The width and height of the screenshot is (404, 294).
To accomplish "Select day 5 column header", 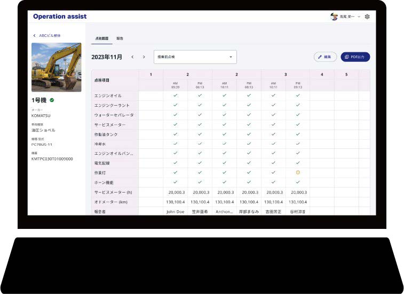I will [x=346, y=75].
